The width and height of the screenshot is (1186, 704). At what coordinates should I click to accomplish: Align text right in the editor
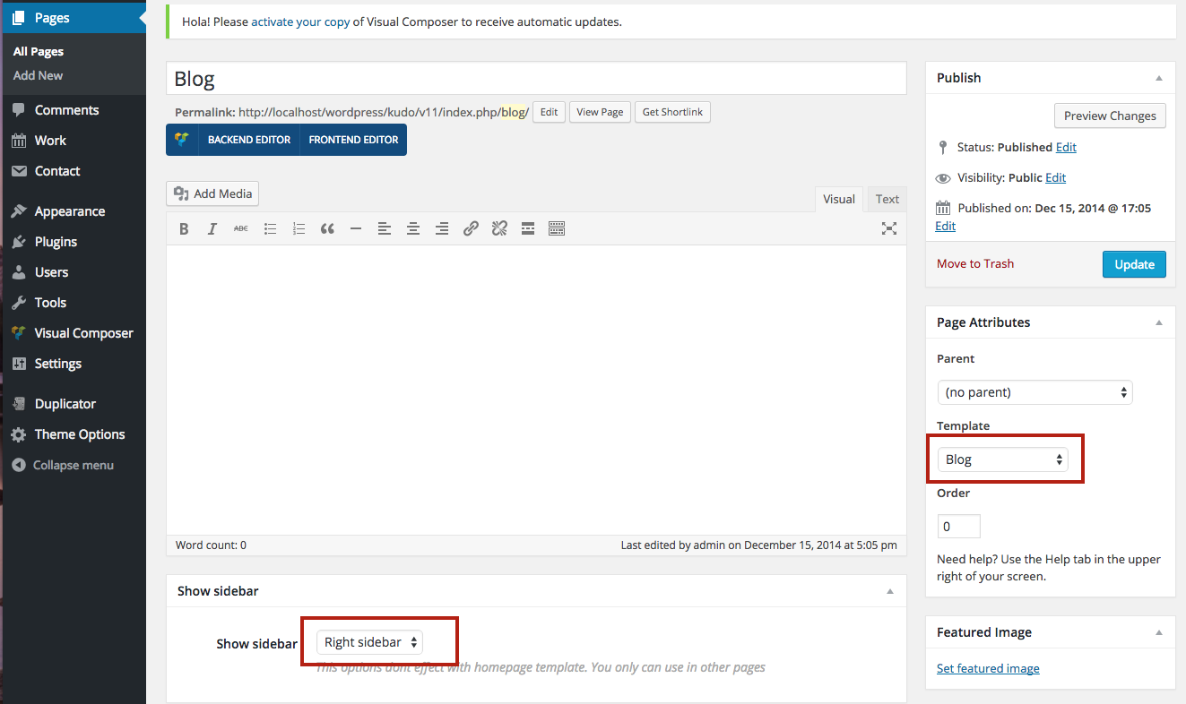(x=442, y=228)
